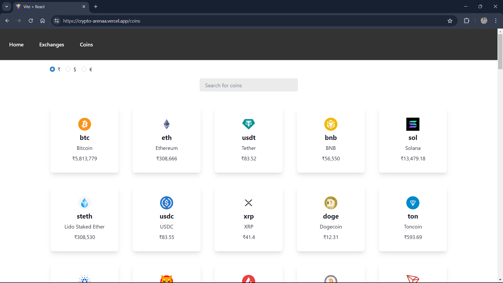Open the Coins nav link

coord(86,45)
